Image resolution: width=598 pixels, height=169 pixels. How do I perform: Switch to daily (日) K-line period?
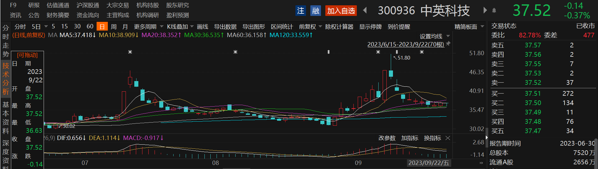click(102, 27)
